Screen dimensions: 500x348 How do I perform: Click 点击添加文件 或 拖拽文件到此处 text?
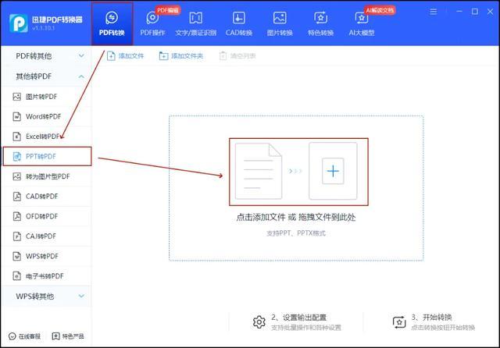click(296, 218)
